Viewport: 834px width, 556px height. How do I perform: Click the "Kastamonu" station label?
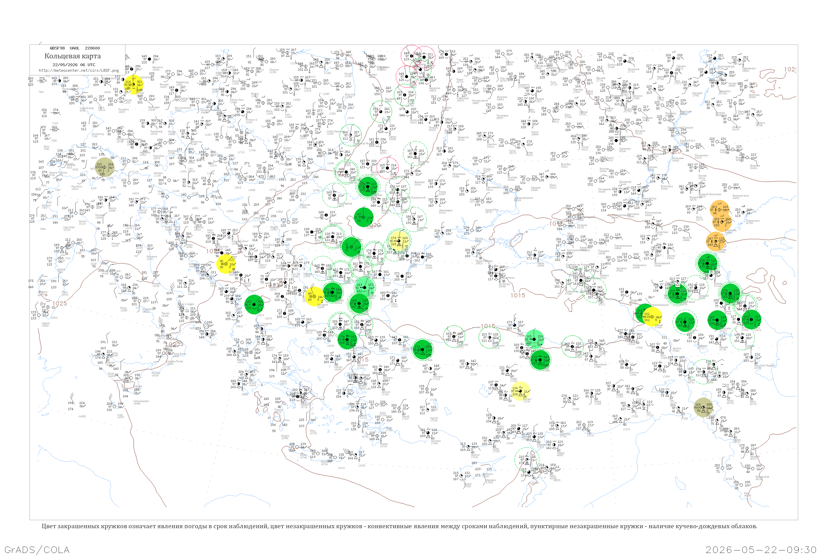tap(498, 346)
